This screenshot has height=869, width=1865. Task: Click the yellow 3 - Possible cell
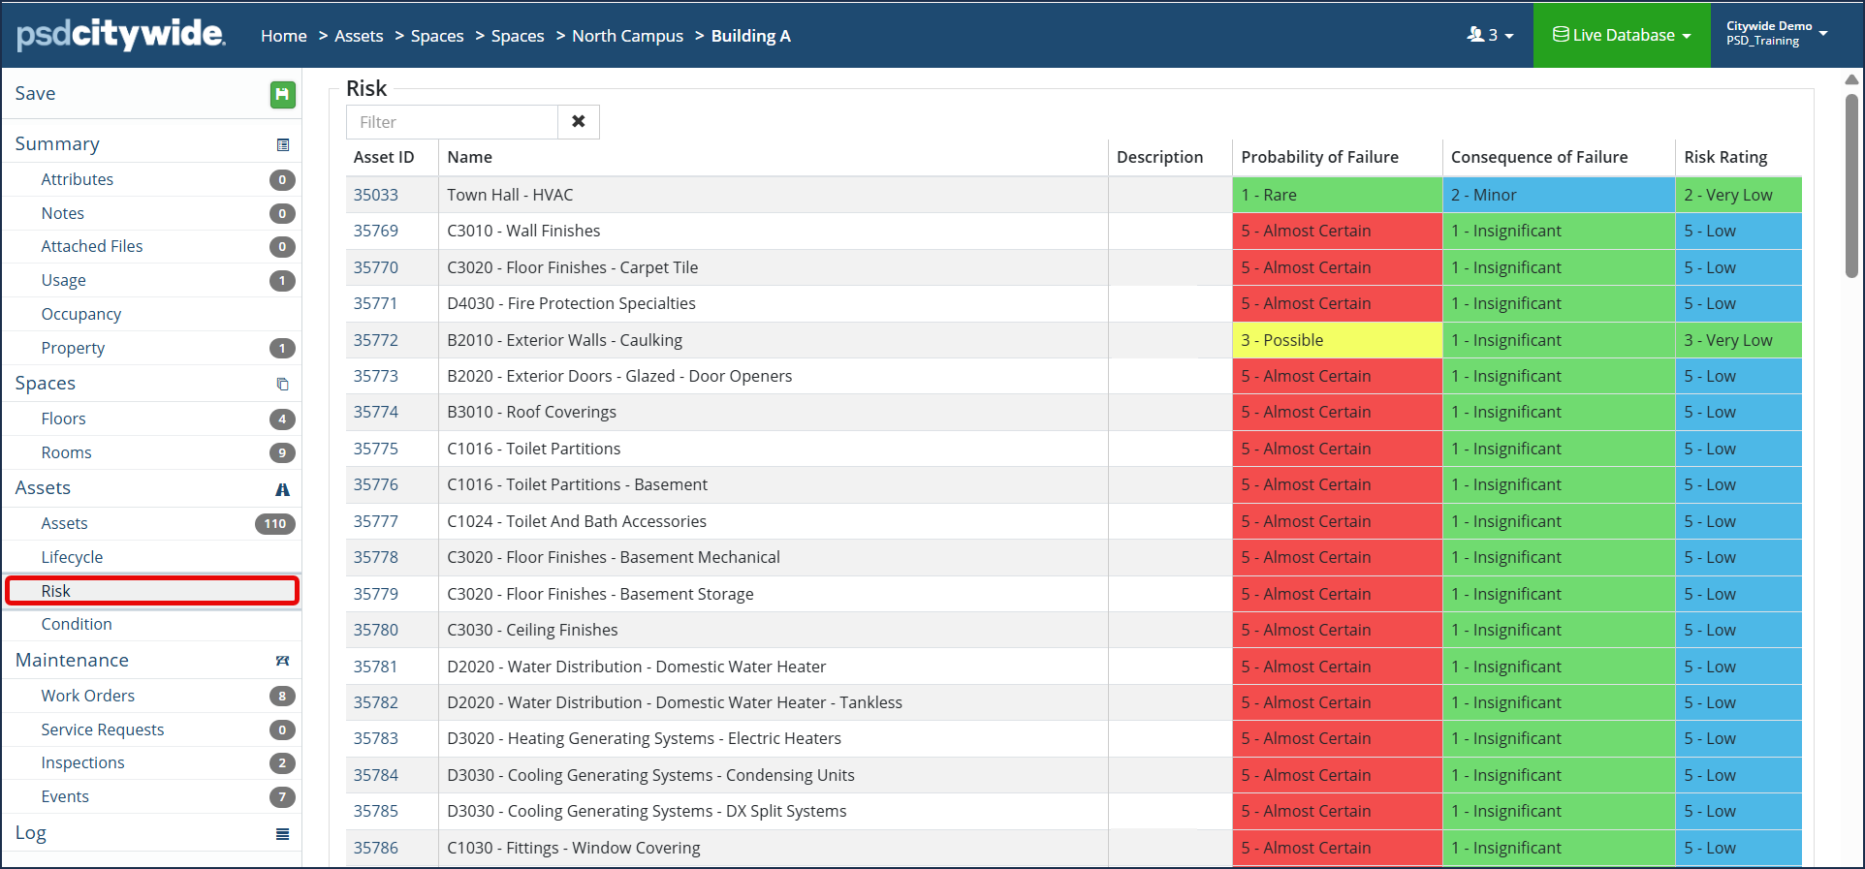point(1337,340)
